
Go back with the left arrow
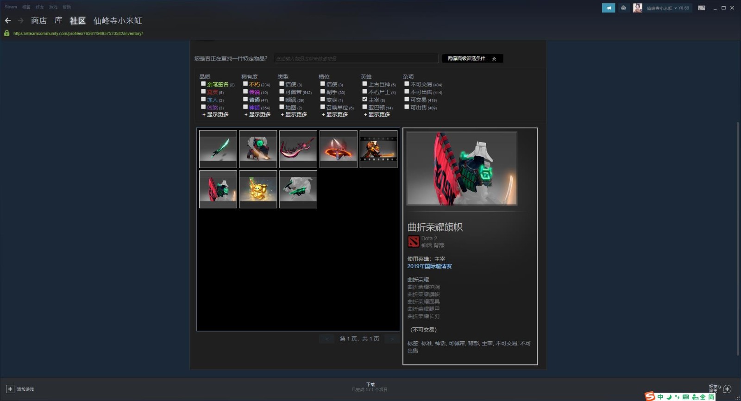pyautogui.click(x=8, y=20)
